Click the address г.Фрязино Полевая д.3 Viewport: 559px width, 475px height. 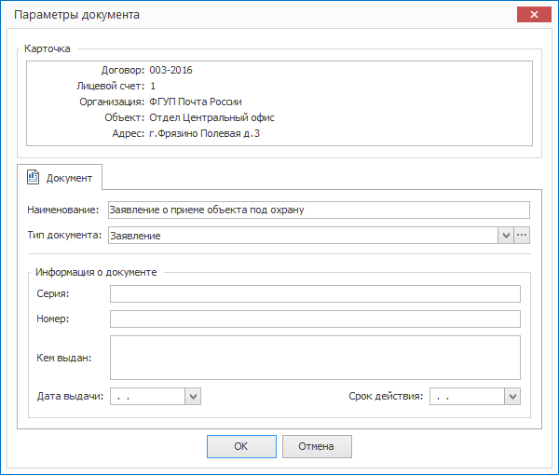[204, 133]
